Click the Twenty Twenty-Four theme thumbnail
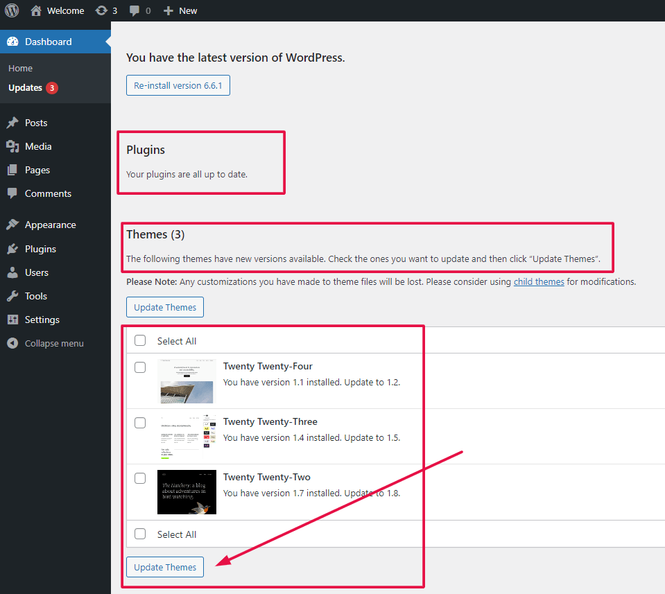The height and width of the screenshot is (594, 665). tap(187, 381)
